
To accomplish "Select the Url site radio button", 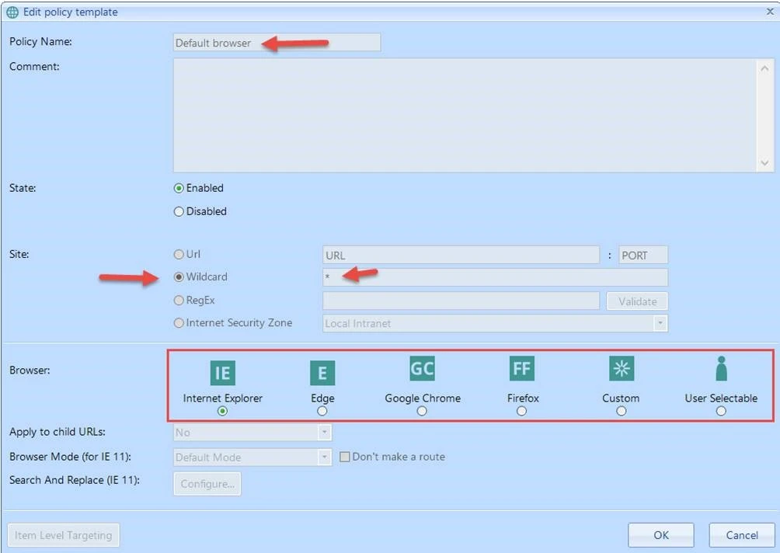I will (x=179, y=255).
